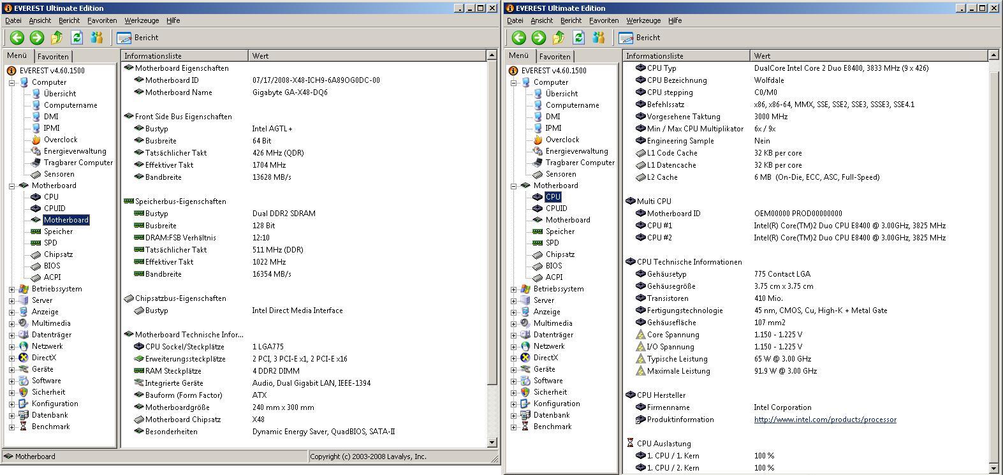The image size is (1003, 475).
Task: Select Speicher in the left window tree
Action: [x=58, y=231]
